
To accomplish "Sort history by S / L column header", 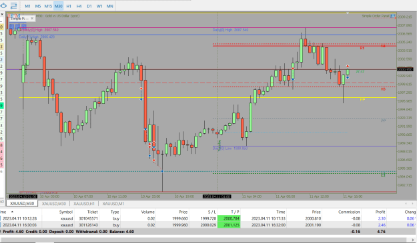I will 212,212.
